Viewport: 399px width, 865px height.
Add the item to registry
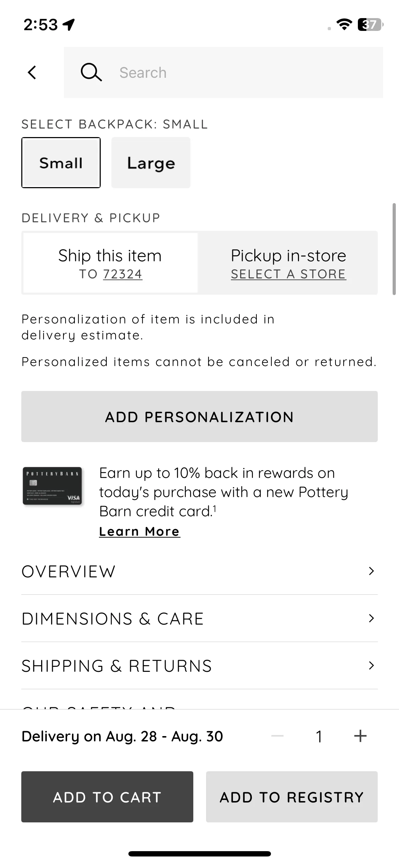pyautogui.click(x=292, y=797)
